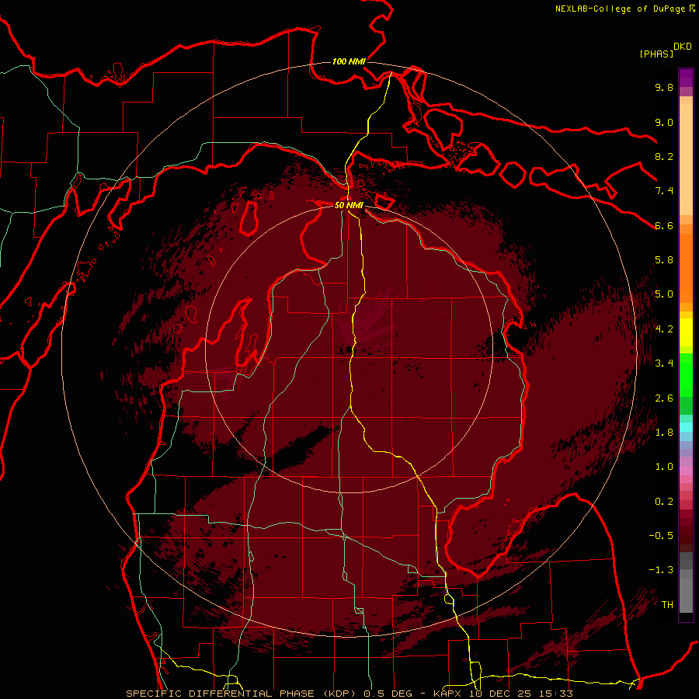Click the 9.0 value on color scale
The height and width of the screenshot is (699, 699).
coord(664,122)
